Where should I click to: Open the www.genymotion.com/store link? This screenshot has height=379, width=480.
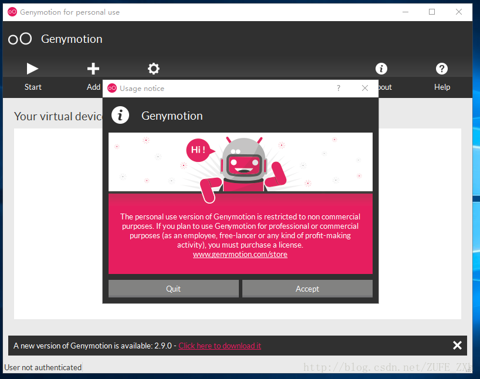click(x=240, y=255)
